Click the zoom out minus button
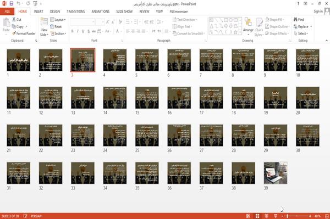The height and width of the screenshot is (219, 330). 282,216
